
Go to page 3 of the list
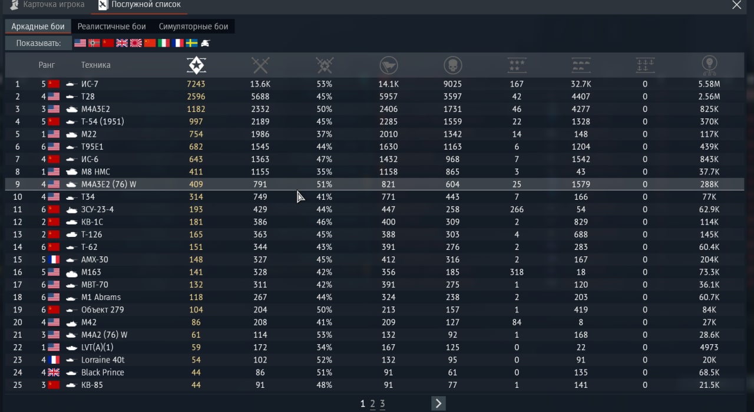pyautogui.click(x=382, y=404)
